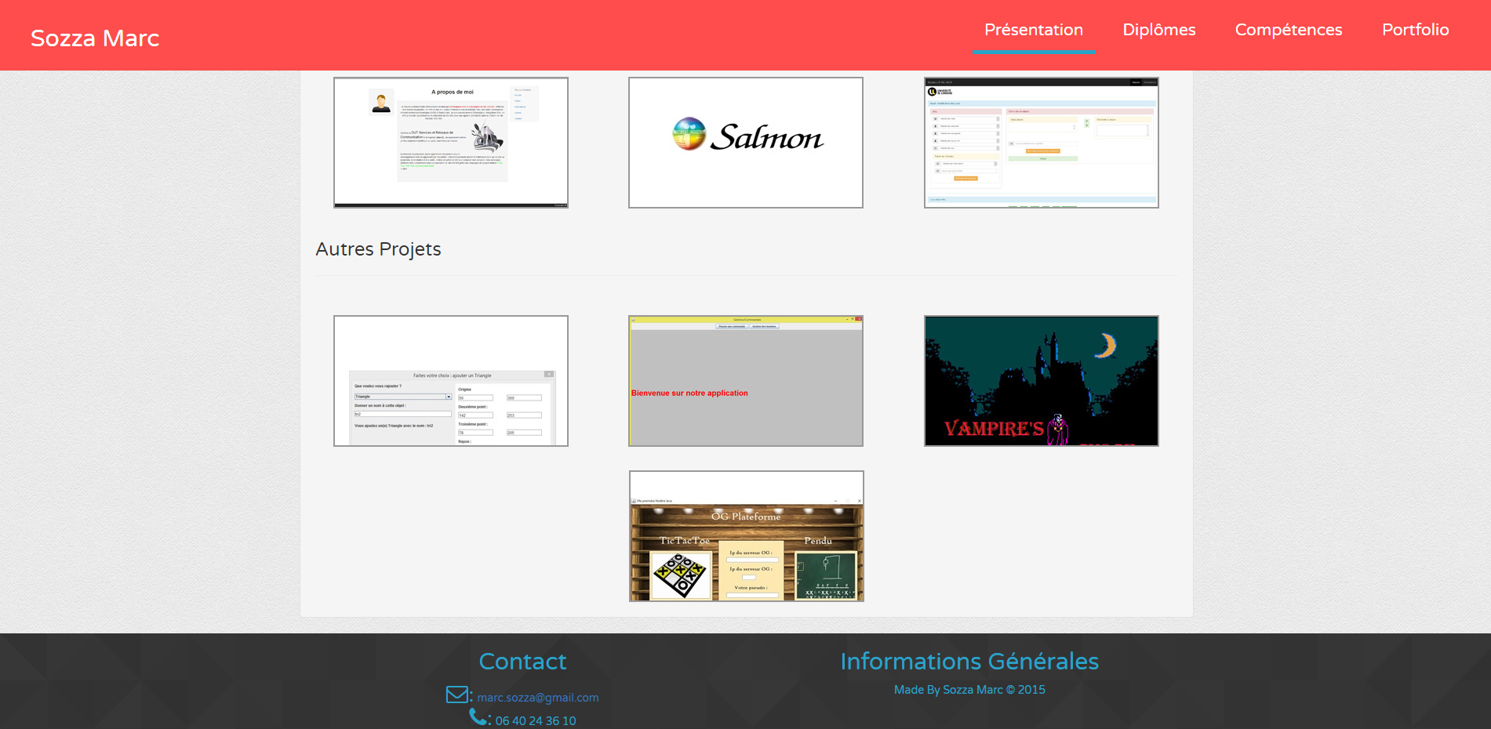Open the 'A propos de moi' thumbnail
This screenshot has width=1491, height=729.
click(x=450, y=143)
